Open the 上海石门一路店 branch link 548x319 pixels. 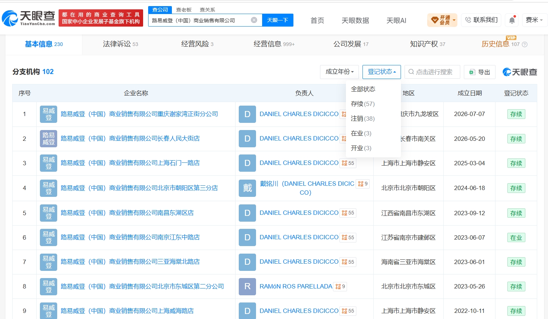tap(130, 163)
